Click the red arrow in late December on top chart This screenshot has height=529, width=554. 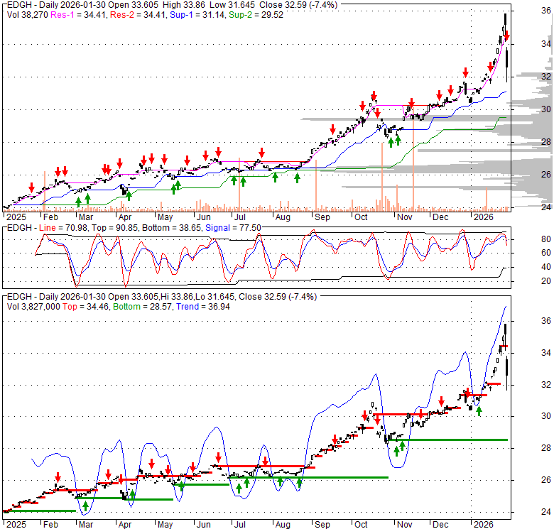pyautogui.click(x=465, y=72)
